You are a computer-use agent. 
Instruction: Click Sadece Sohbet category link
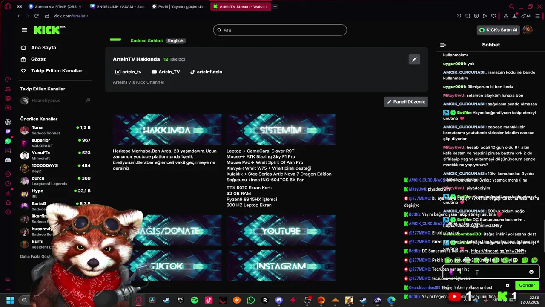(147, 41)
